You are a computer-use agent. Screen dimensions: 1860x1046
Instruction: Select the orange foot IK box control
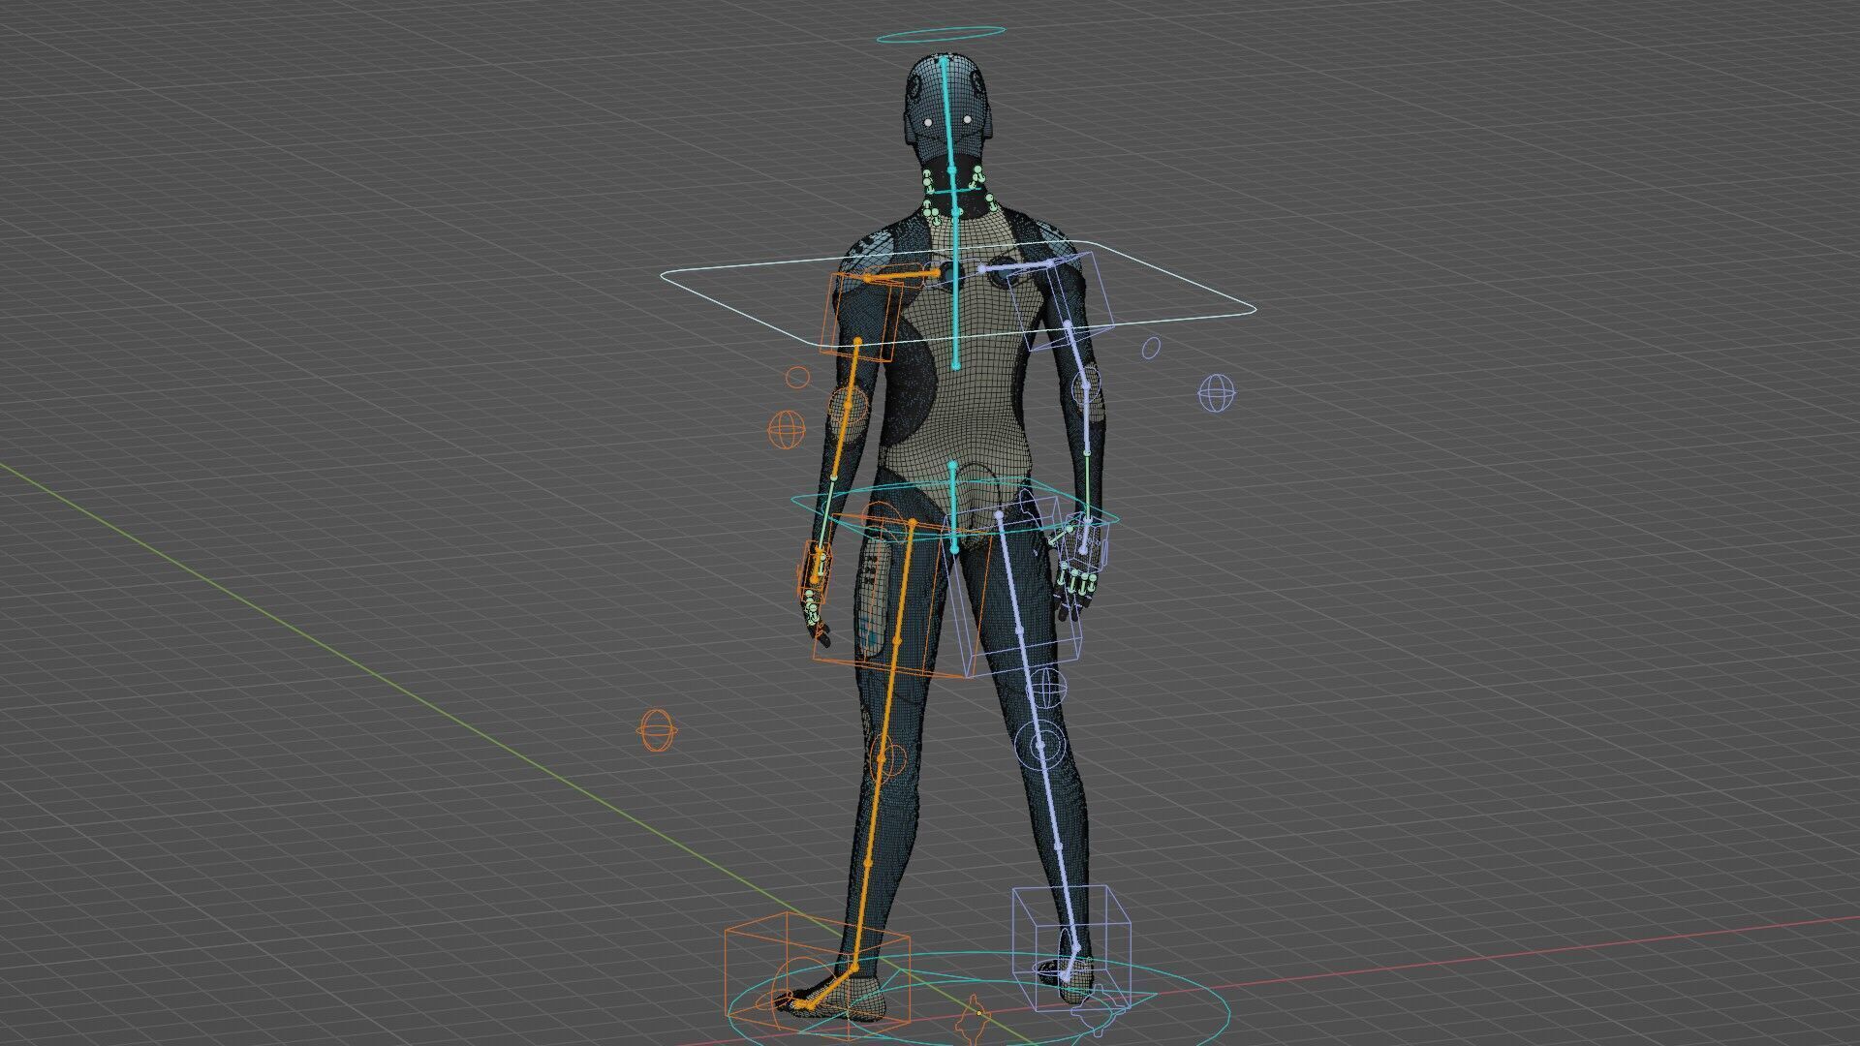819,974
